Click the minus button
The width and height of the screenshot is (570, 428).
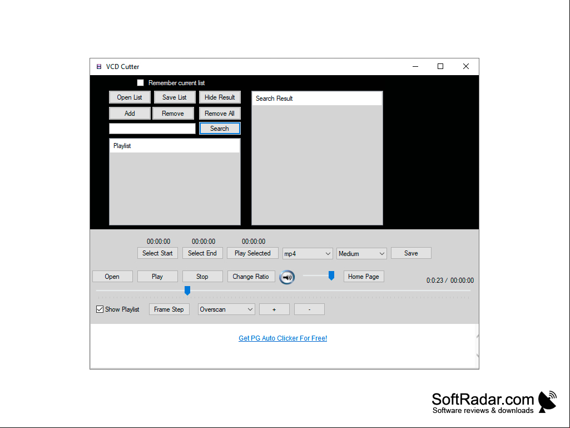(309, 309)
